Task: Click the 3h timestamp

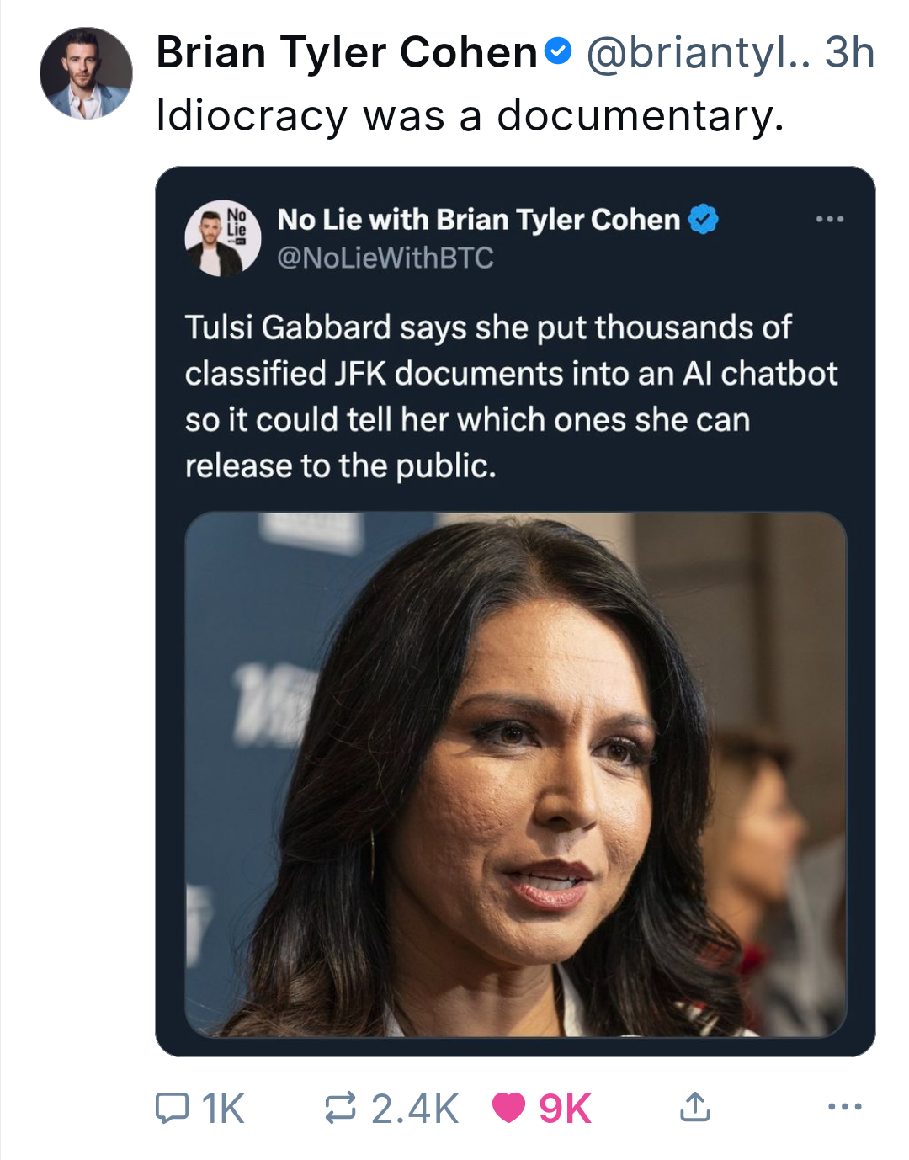Action: [849, 52]
